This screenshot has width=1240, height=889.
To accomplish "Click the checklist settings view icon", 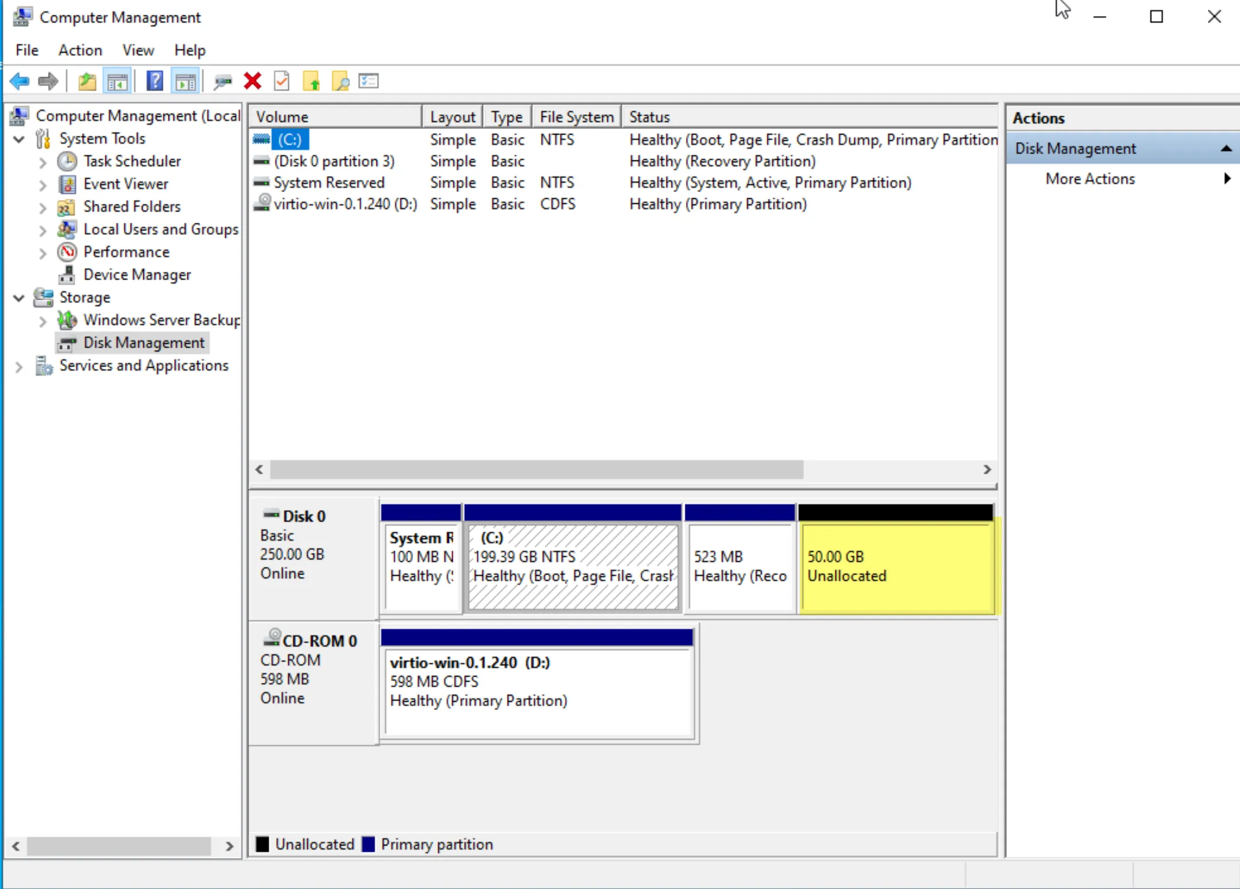I will (368, 81).
